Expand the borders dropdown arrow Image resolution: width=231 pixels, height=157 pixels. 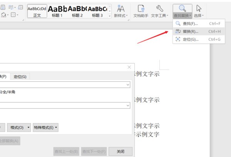tap(18, 15)
